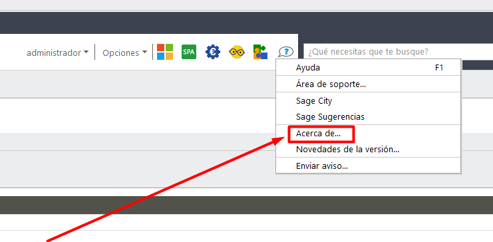Expand the administrador user dropdown
The height and width of the screenshot is (242, 493).
(57, 53)
